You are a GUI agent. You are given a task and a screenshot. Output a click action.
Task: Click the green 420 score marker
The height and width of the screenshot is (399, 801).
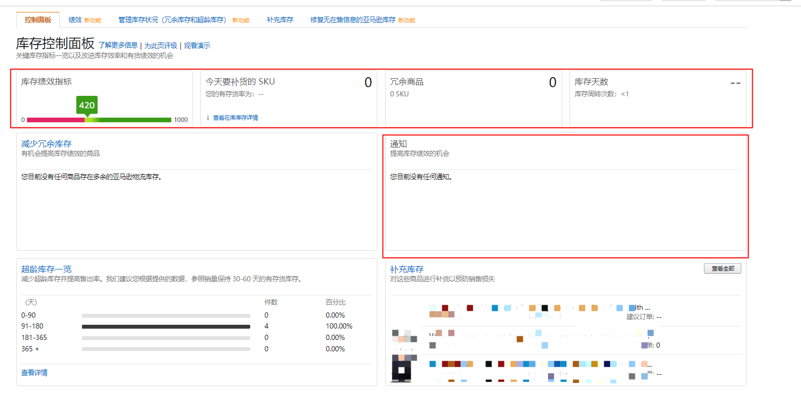tap(87, 105)
